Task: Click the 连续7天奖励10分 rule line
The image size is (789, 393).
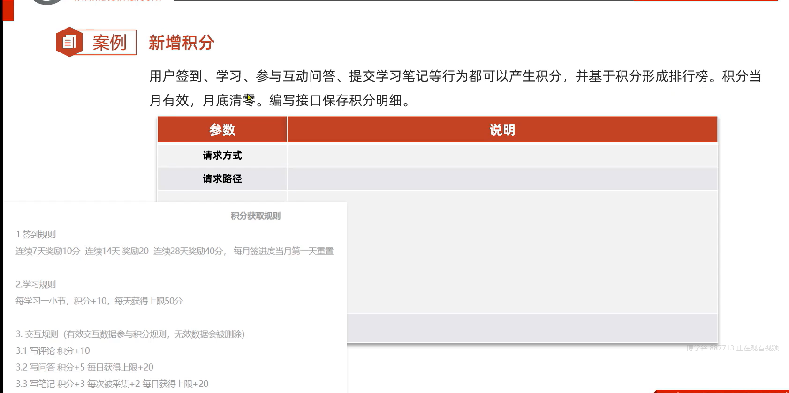Action: click(x=174, y=251)
